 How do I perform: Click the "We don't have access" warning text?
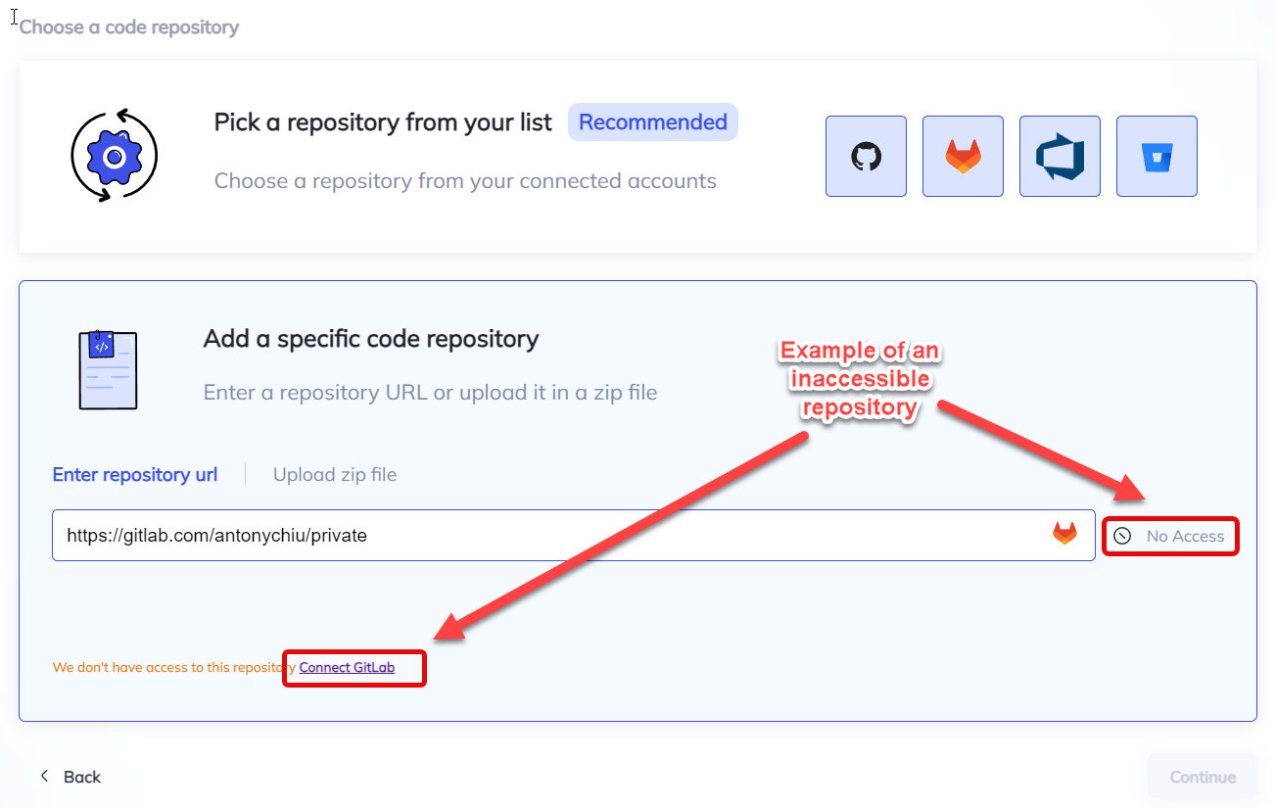168,668
